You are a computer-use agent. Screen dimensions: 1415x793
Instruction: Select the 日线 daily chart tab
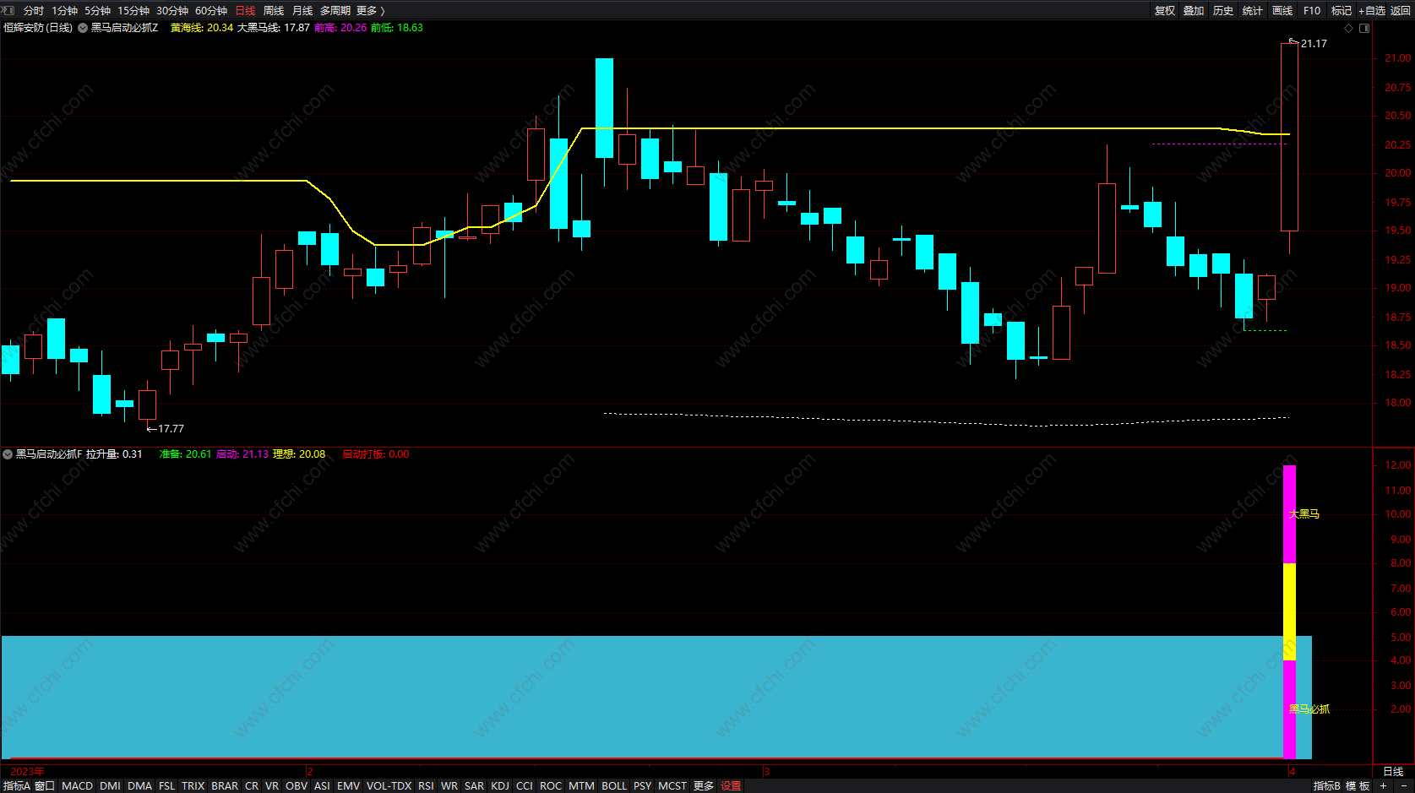tap(245, 10)
